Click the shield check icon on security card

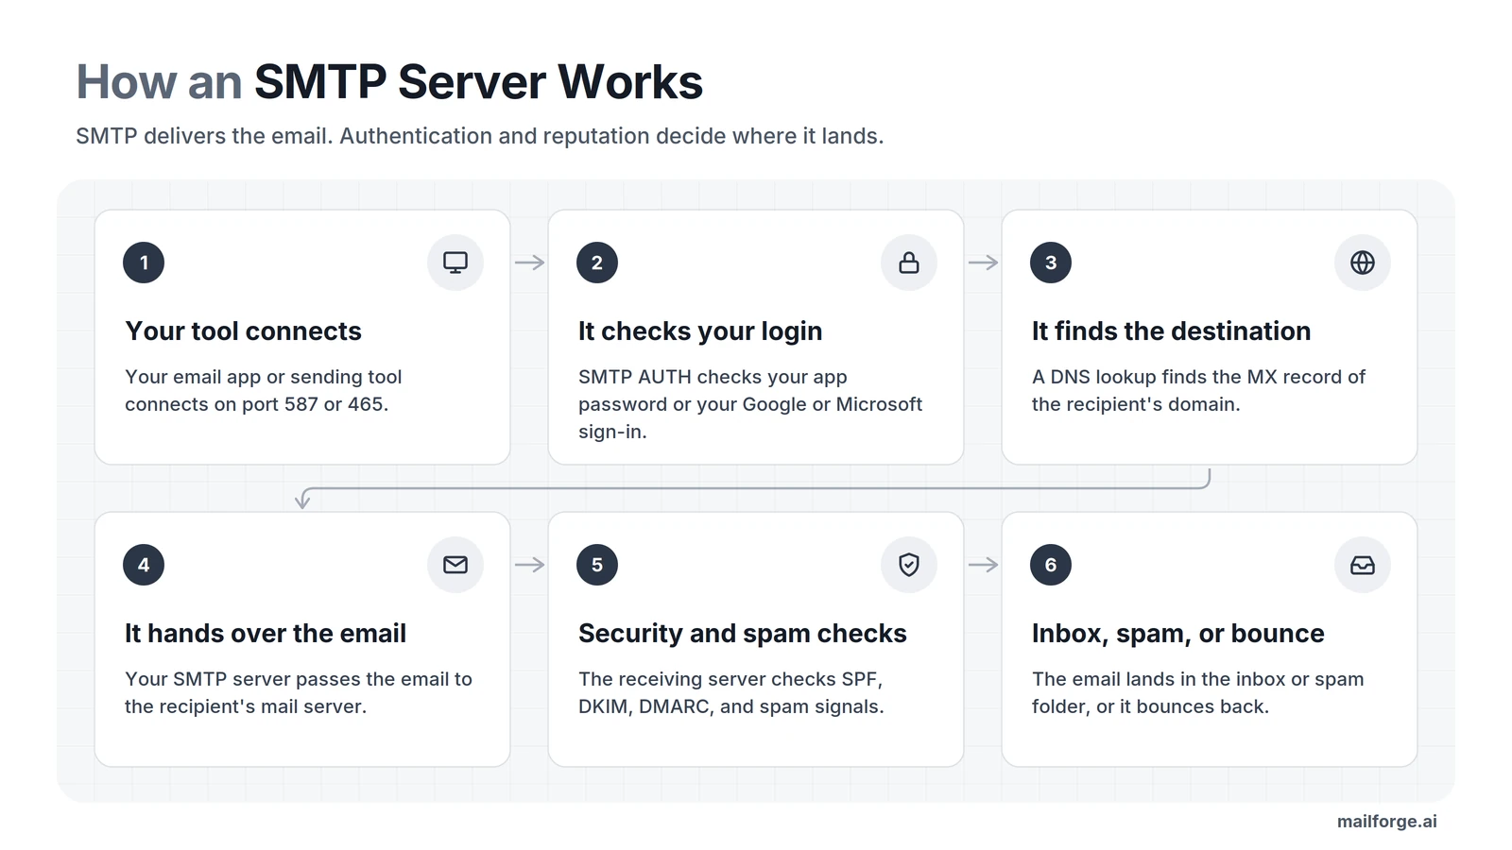coord(909,565)
